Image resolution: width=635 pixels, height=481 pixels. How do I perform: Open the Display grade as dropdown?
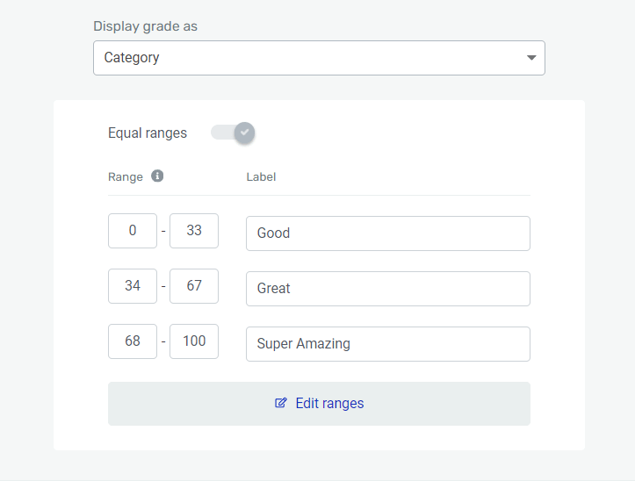pos(318,58)
